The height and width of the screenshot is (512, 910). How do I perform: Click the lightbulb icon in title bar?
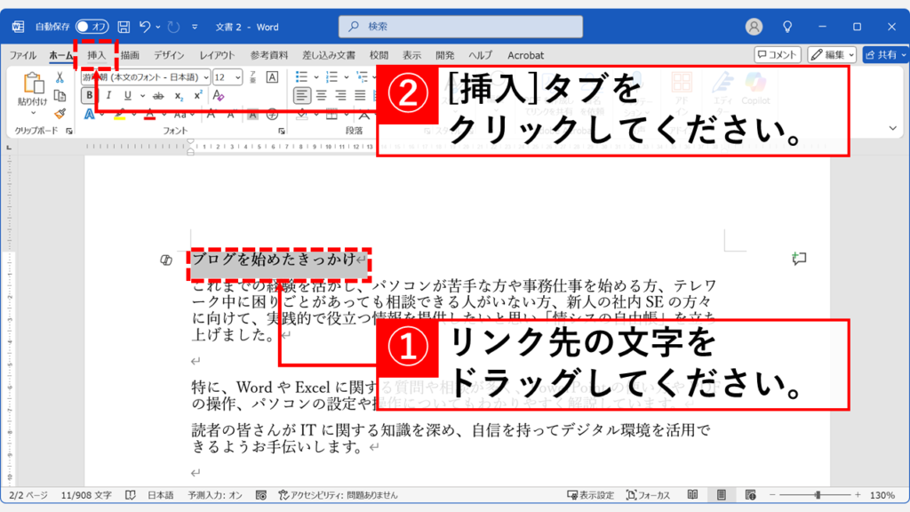787,27
